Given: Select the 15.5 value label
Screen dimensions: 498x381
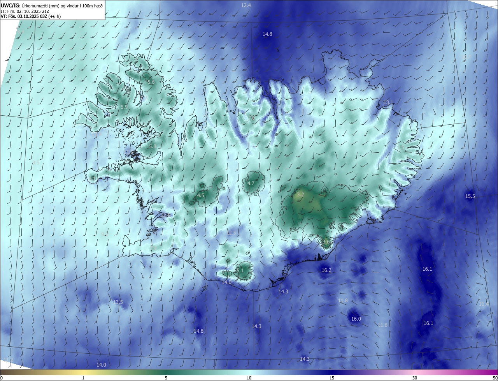Looking at the screenshot, I should pos(470,196).
